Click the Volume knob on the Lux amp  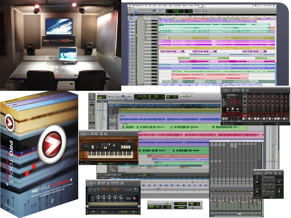click(x=98, y=198)
